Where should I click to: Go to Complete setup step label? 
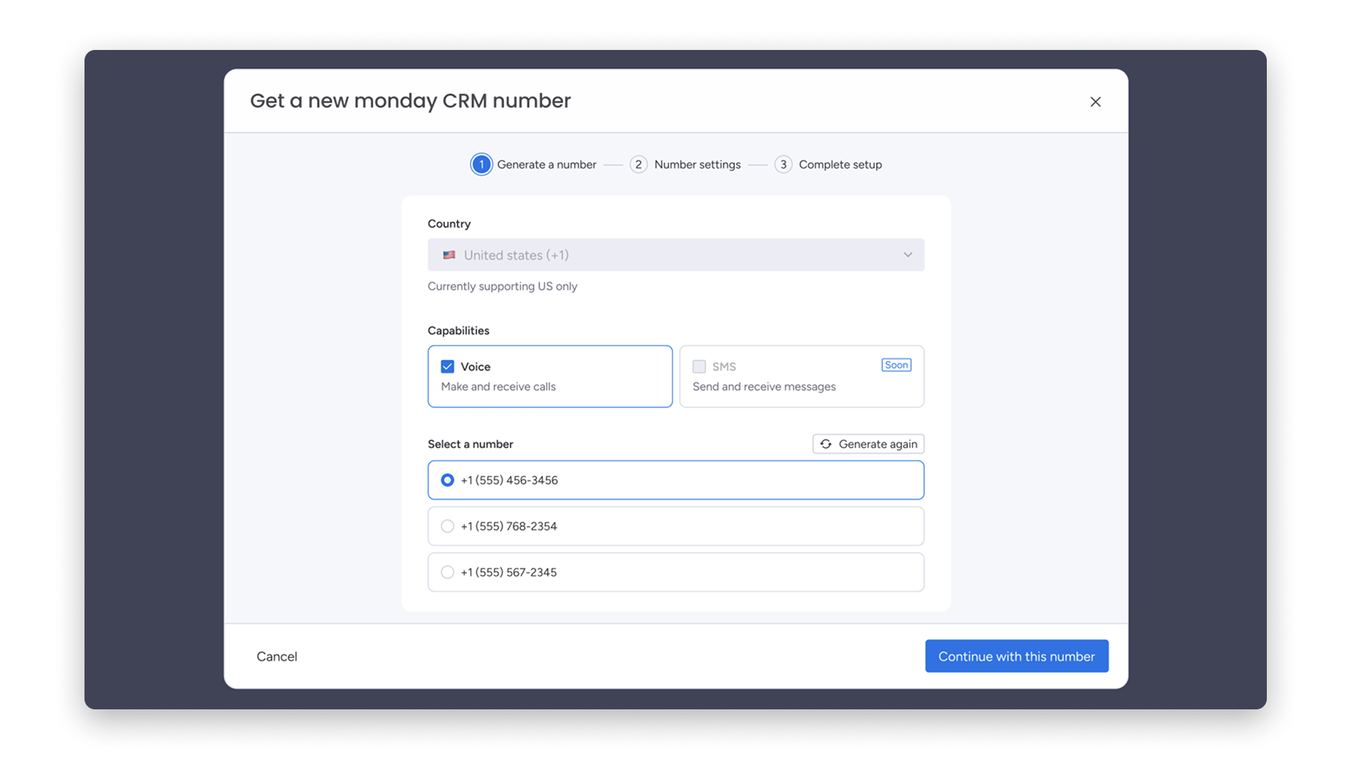click(840, 165)
